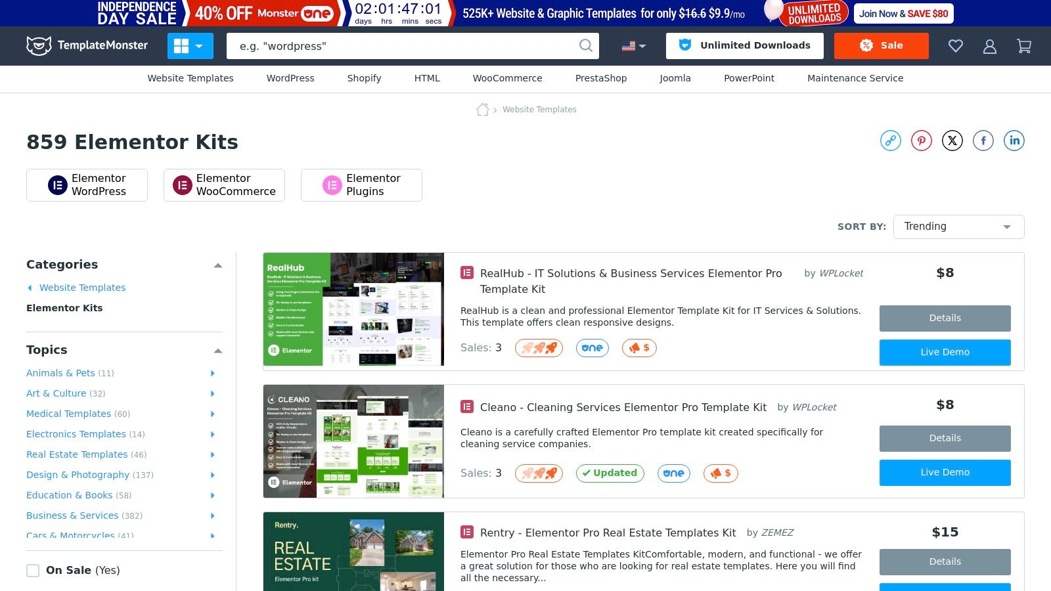Click the Unlimited Downloads button
Screen dimensions: 1051x591
pos(745,46)
